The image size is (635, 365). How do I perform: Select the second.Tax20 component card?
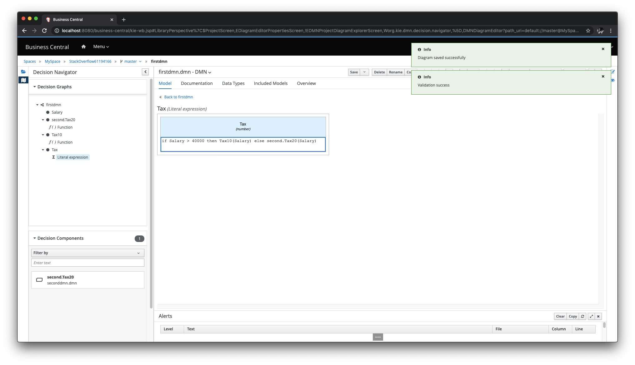point(88,280)
